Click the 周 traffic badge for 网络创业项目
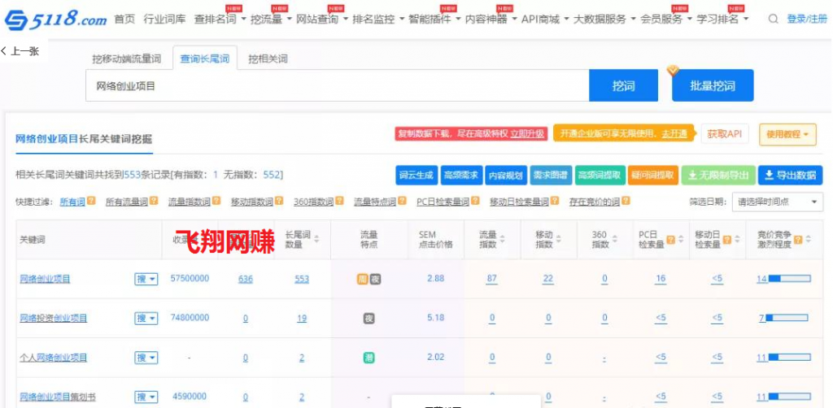The image size is (833, 408). [x=362, y=279]
